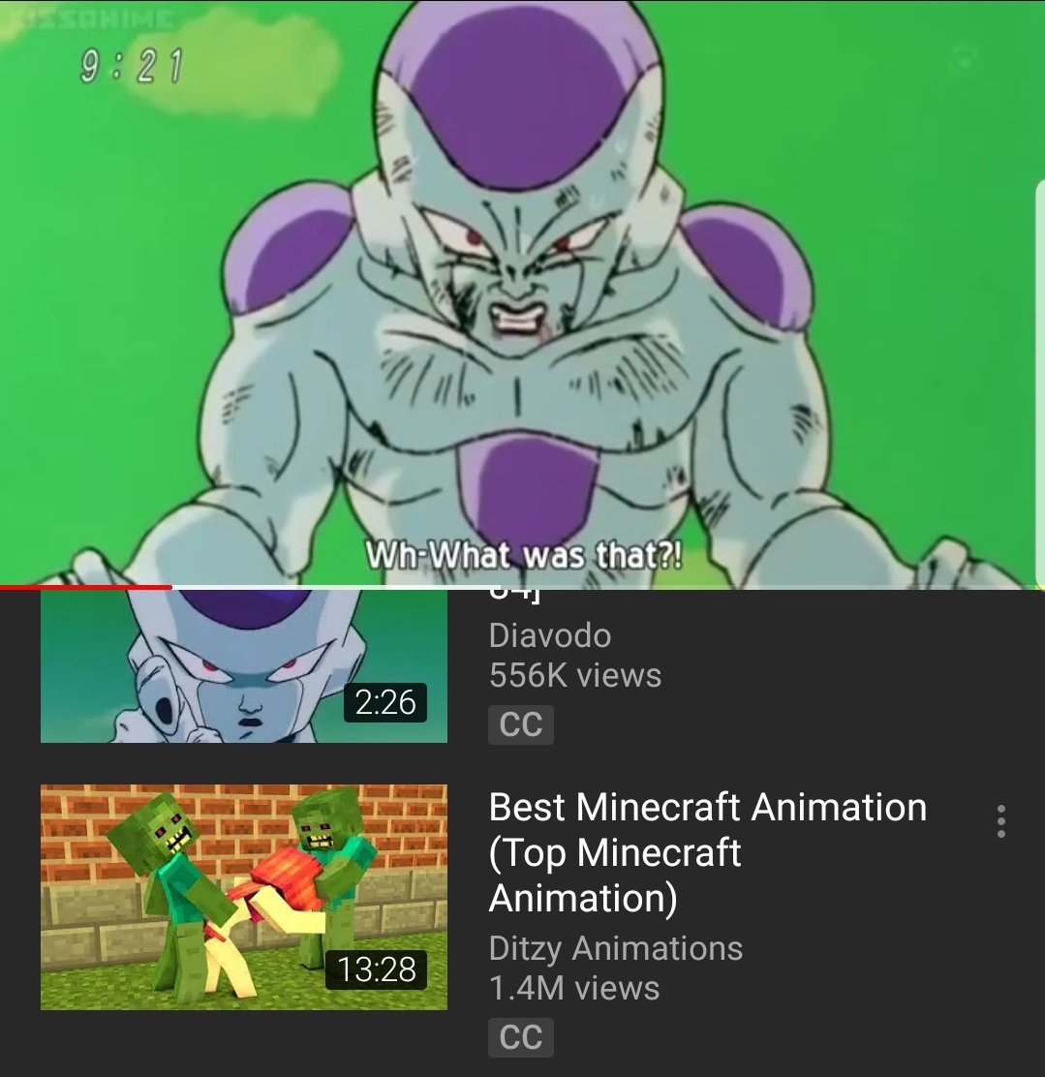Screen dimensions: 1045x1077
Task: Click the 556K views text
Action: (x=575, y=675)
